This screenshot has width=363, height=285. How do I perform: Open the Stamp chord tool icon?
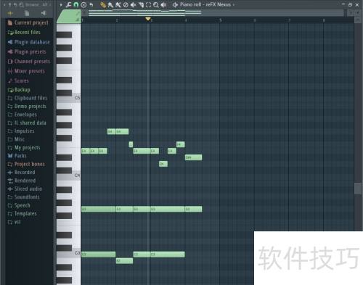click(83, 4)
